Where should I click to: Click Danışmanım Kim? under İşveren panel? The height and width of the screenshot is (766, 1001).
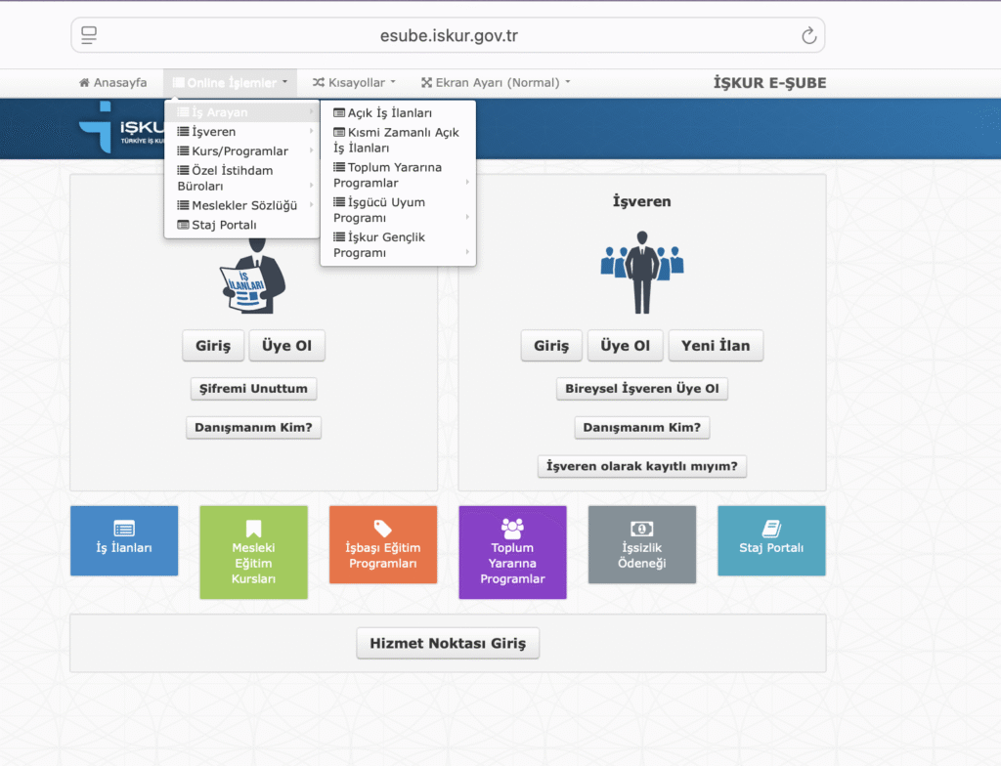pyautogui.click(x=642, y=428)
